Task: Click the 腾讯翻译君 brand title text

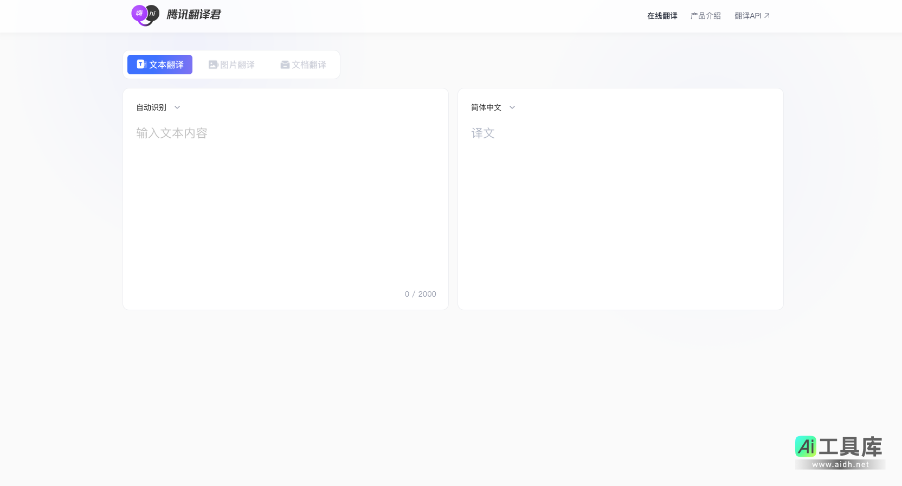Action: 194,15
